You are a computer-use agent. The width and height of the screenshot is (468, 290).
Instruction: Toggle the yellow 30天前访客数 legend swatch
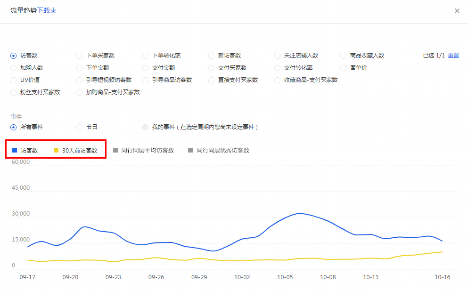click(x=56, y=151)
